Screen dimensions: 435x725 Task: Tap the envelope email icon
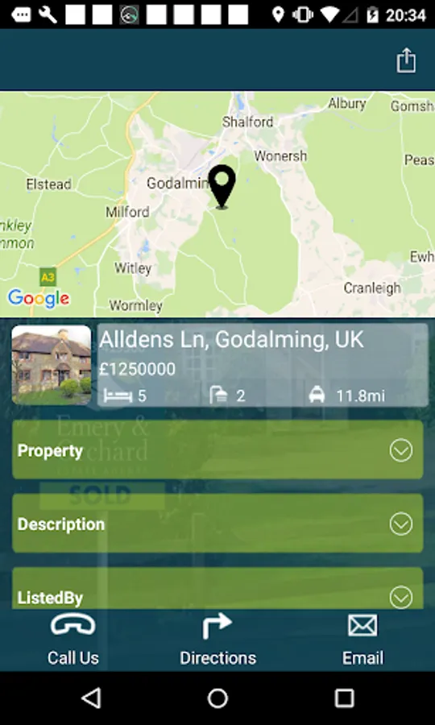click(362, 625)
